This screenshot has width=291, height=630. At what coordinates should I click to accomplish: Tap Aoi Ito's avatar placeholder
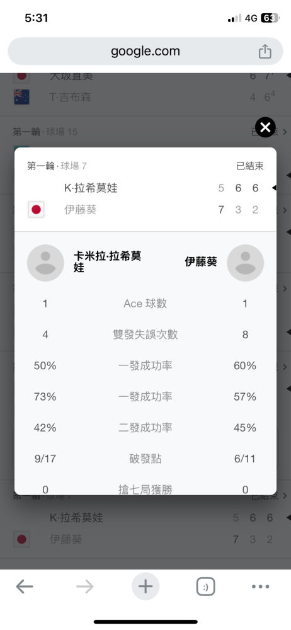pos(245,263)
